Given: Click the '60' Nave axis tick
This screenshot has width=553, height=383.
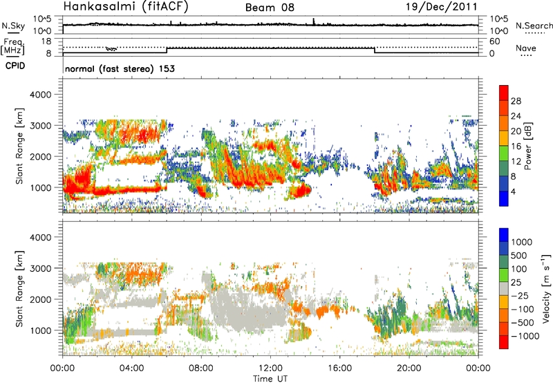Looking at the screenshot, I should tap(494, 41).
